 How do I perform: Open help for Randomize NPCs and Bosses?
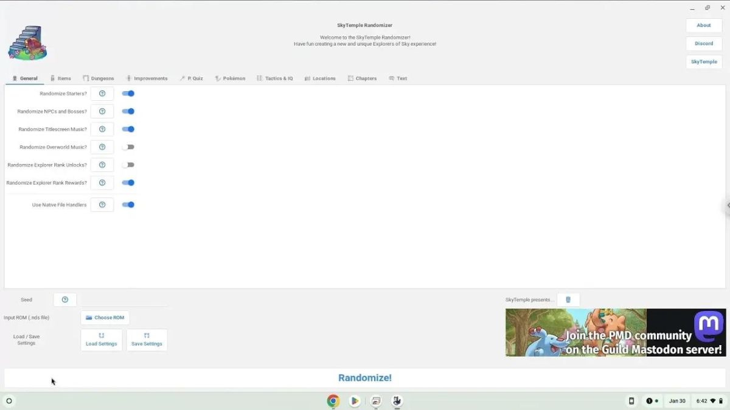click(102, 111)
